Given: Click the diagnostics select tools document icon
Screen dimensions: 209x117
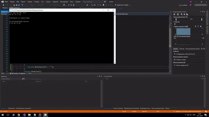Looking at the screenshot, I should (178, 14).
